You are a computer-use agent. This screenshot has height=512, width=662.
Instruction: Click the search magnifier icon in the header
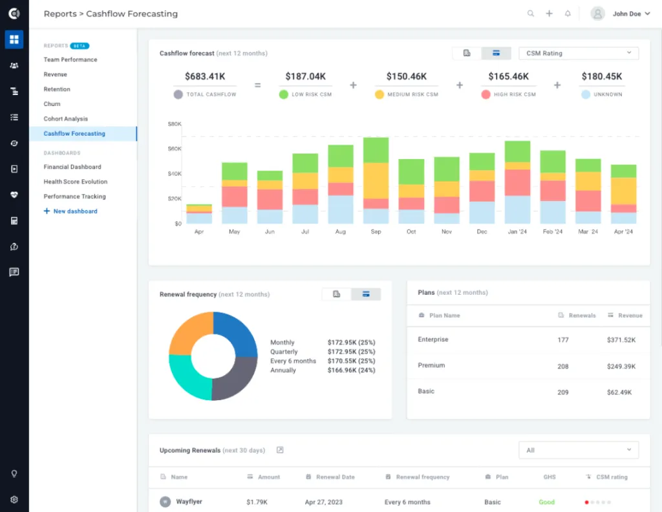pos(531,14)
